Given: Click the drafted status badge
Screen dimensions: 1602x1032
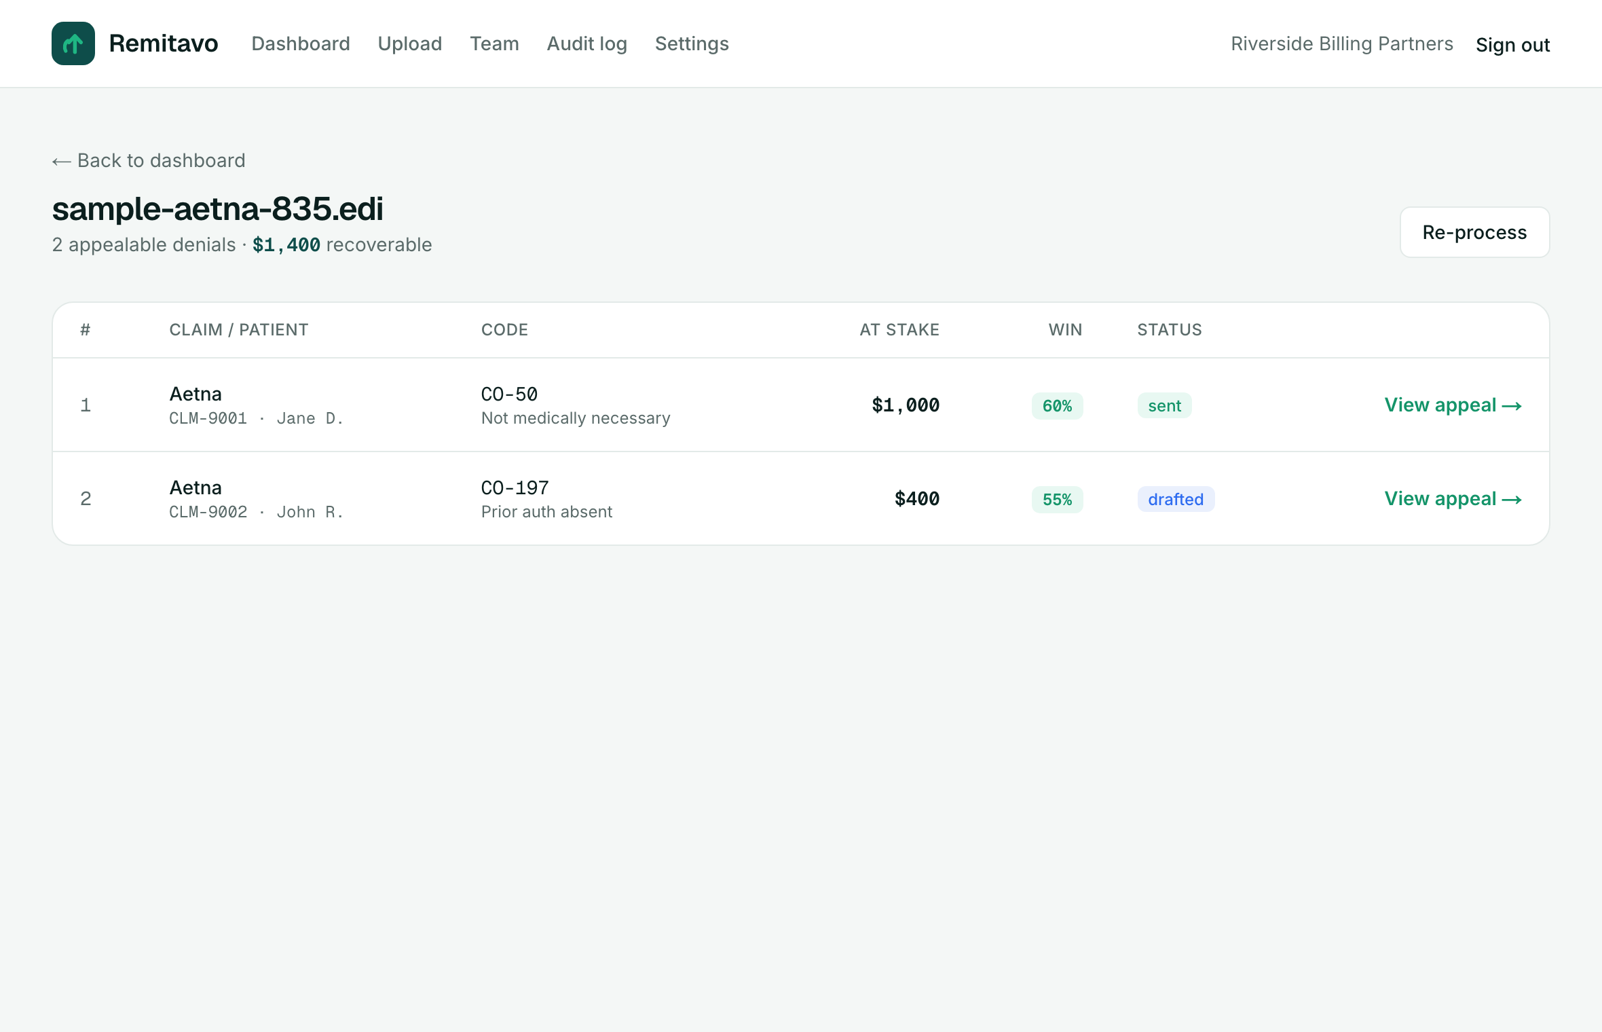Looking at the screenshot, I should pos(1176,499).
